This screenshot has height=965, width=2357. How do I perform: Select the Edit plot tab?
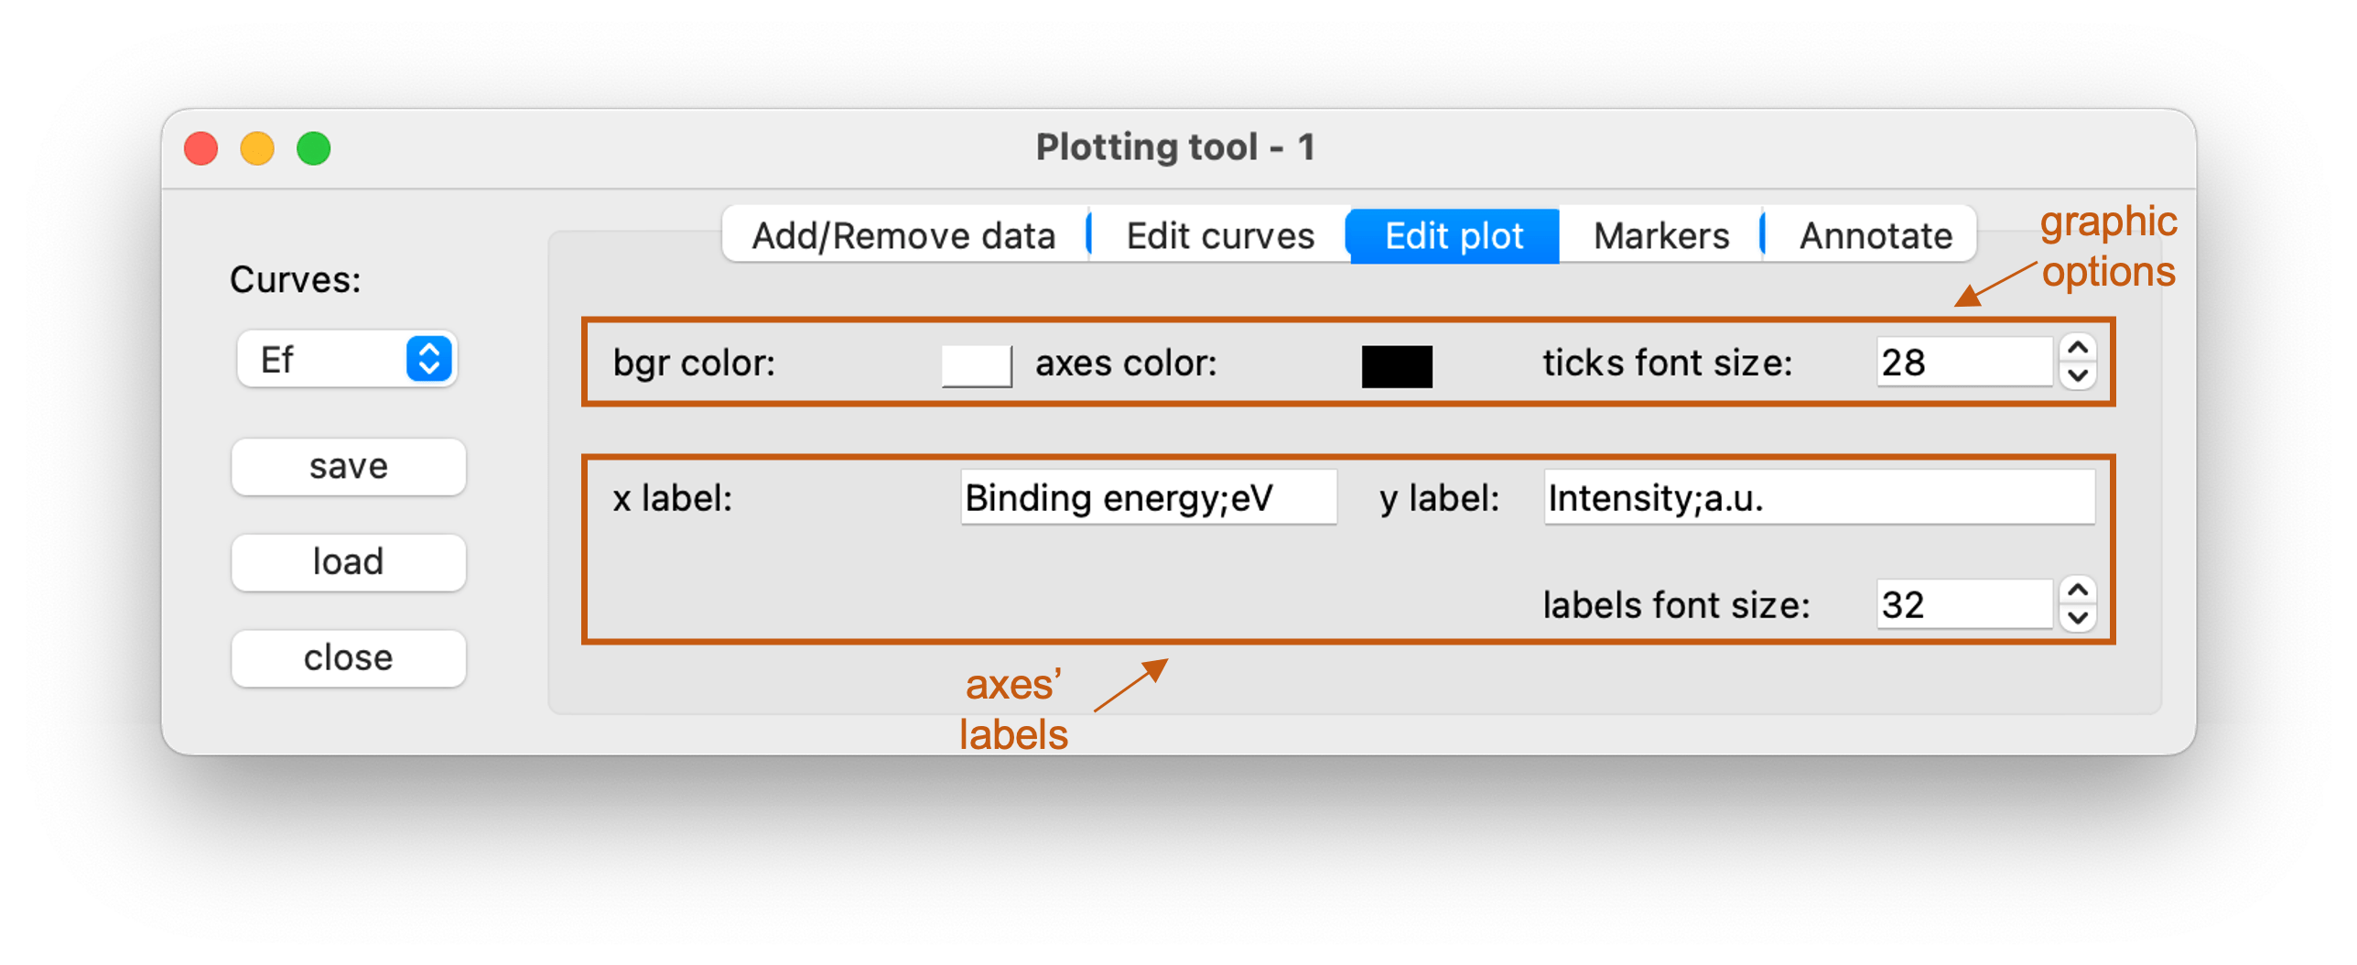[1454, 236]
